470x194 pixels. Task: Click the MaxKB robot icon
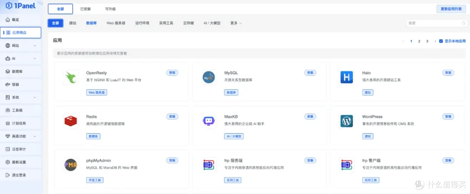209,121
